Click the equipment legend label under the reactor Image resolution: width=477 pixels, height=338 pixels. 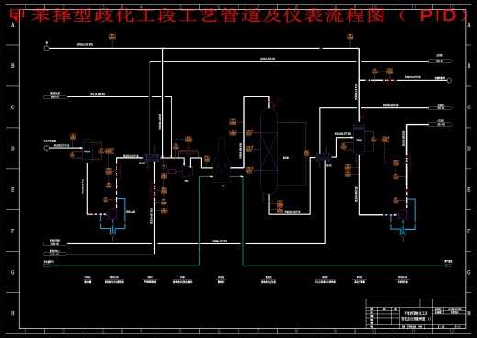coord(269,280)
